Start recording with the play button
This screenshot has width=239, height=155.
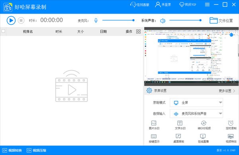11,20
